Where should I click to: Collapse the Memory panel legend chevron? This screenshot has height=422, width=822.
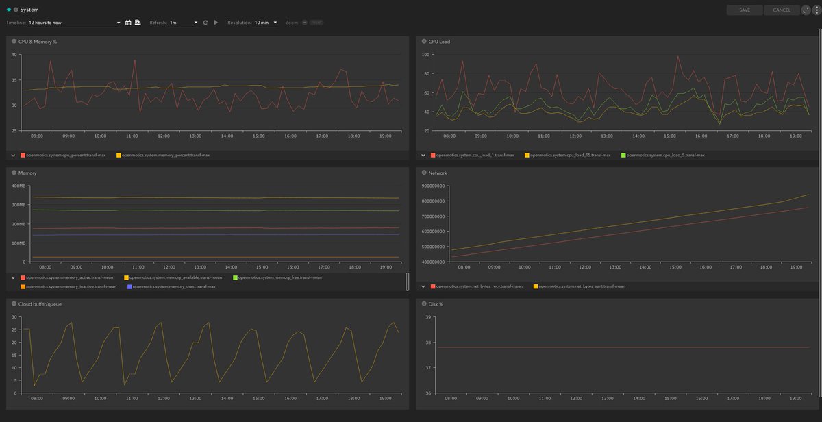pyautogui.click(x=14, y=277)
